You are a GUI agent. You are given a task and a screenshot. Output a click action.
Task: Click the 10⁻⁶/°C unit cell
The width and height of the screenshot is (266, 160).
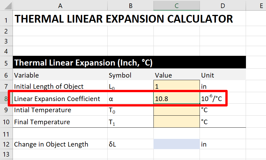pos(223,98)
